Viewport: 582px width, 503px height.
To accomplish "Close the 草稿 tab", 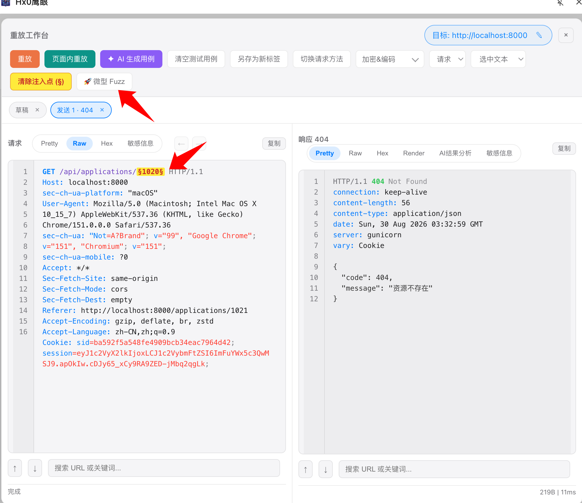I will tap(37, 110).
